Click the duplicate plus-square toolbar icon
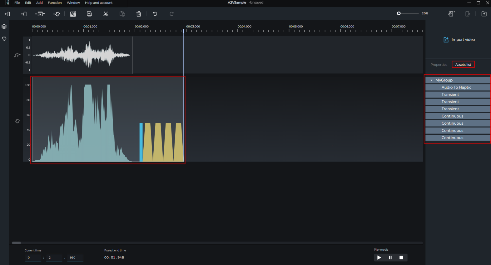 coord(89,14)
